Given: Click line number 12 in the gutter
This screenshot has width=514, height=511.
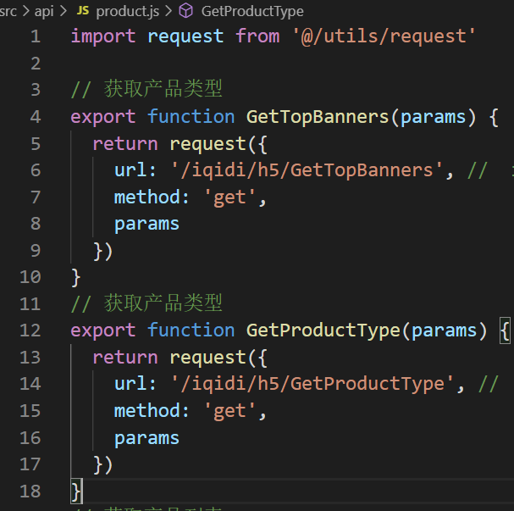Looking at the screenshot, I should click(x=30, y=330).
